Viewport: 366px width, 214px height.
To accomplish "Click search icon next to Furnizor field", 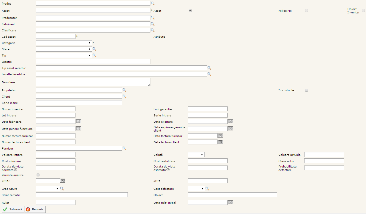I will click(124, 148).
